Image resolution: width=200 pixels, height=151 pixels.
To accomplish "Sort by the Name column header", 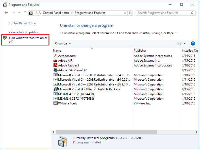I will (57, 50).
